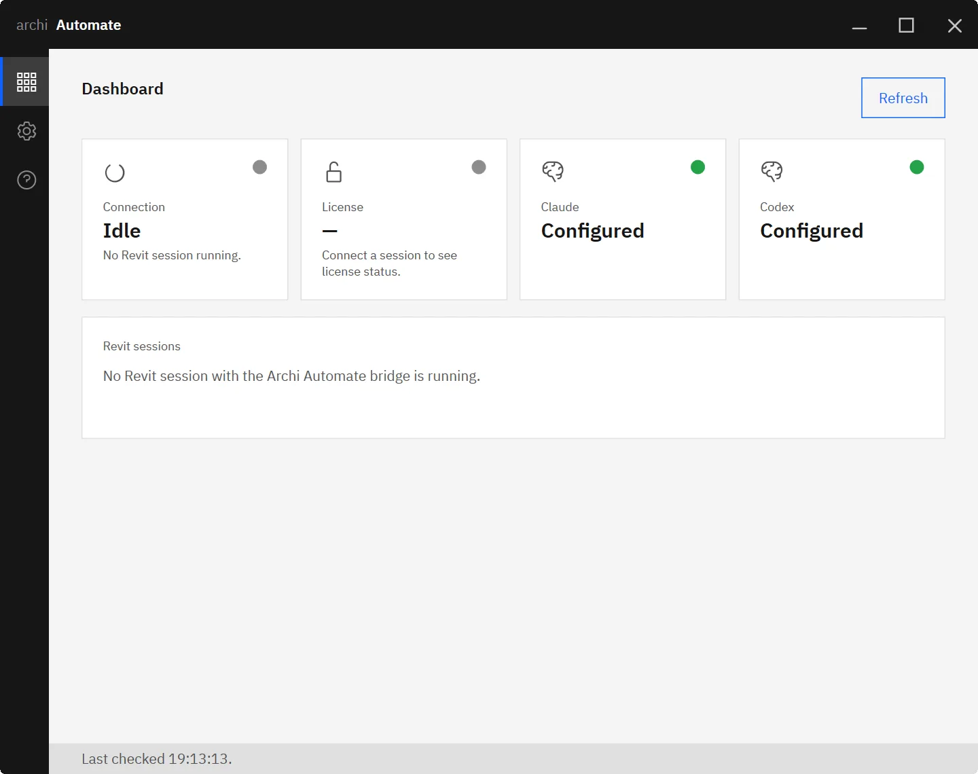Viewport: 978px width, 774px height.
Task: Open Settings gear icon in sidebar
Action: click(26, 131)
